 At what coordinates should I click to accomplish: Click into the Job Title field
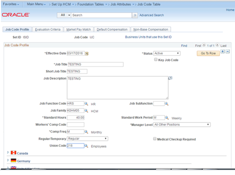pyautogui.click(x=95, y=64)
